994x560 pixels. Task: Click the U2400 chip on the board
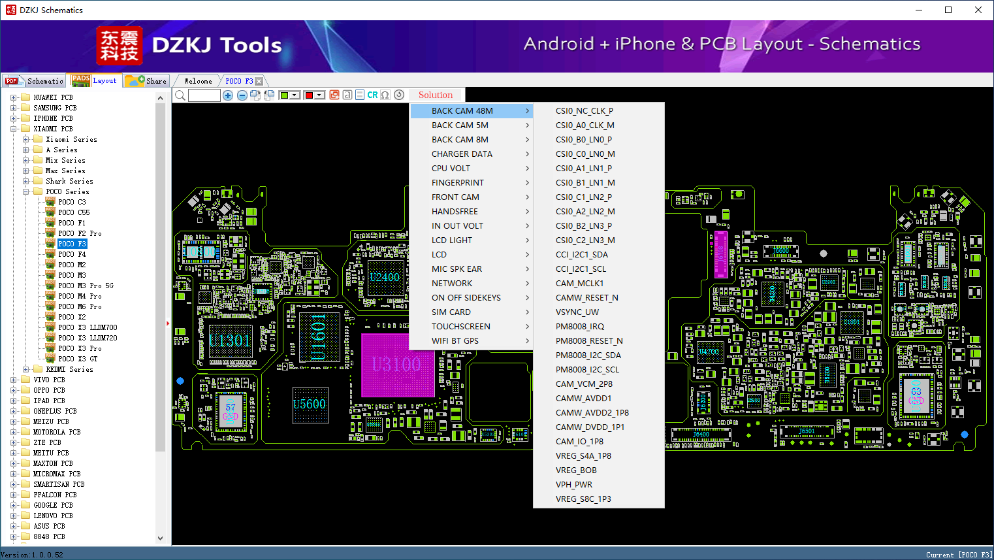[385, 277]
